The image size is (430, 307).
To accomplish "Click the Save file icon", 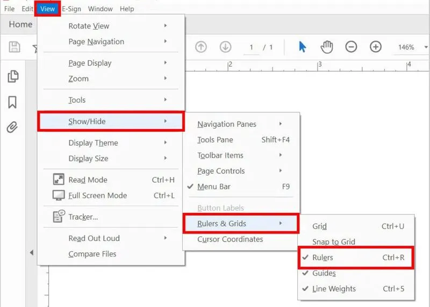I will 15,47.
